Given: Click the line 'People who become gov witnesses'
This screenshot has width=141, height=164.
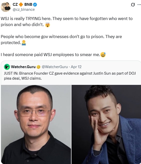Looking at the screenshot, I should click(x=61, y=37).
